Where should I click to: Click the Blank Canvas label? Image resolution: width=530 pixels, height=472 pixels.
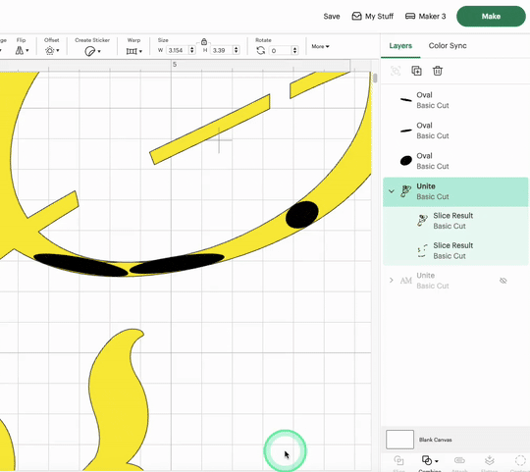[436, 440]
